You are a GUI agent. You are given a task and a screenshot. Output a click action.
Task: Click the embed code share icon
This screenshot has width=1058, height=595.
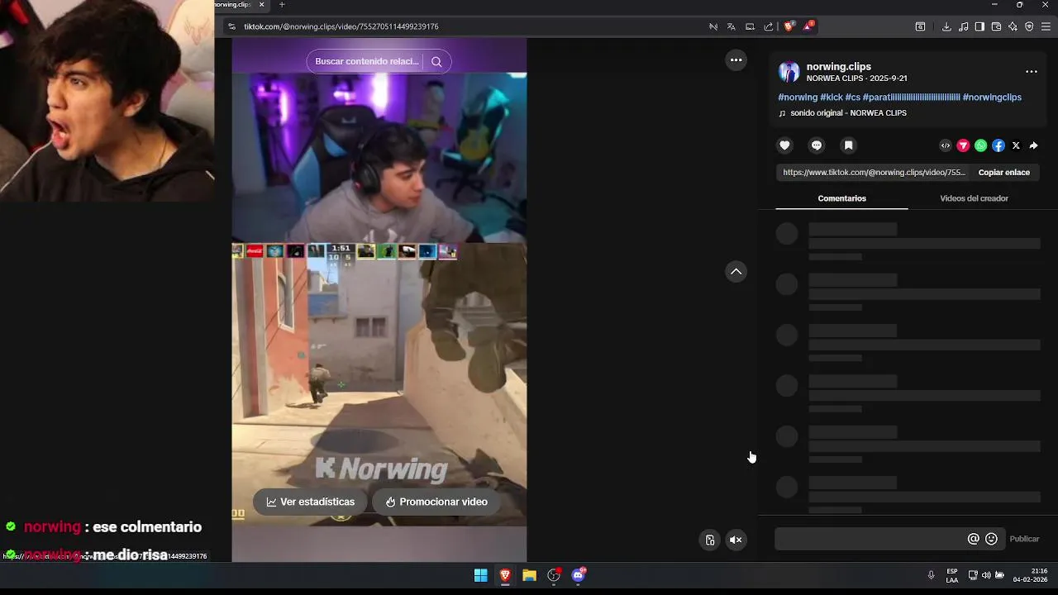pos(946,145)
